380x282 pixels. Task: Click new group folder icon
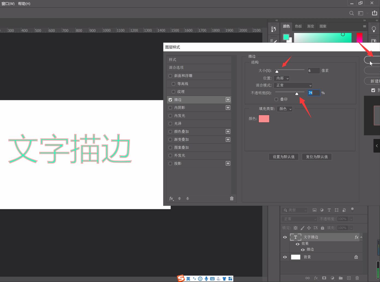point(341,278)
